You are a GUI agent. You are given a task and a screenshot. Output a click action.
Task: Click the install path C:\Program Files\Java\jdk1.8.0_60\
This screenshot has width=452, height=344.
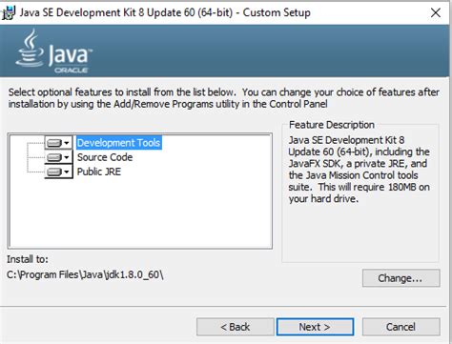tap(85, 274)
